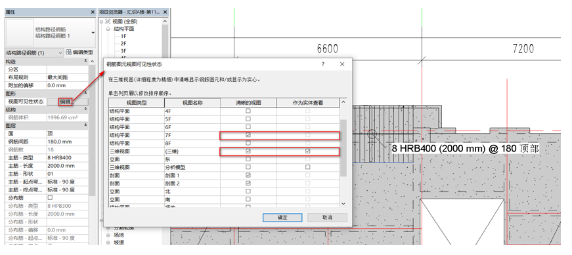Screen dimensions: 572x255
Task: Click the dialog table's scroll-down arrow
Action: pyautogui.click(x=343, y=204)
